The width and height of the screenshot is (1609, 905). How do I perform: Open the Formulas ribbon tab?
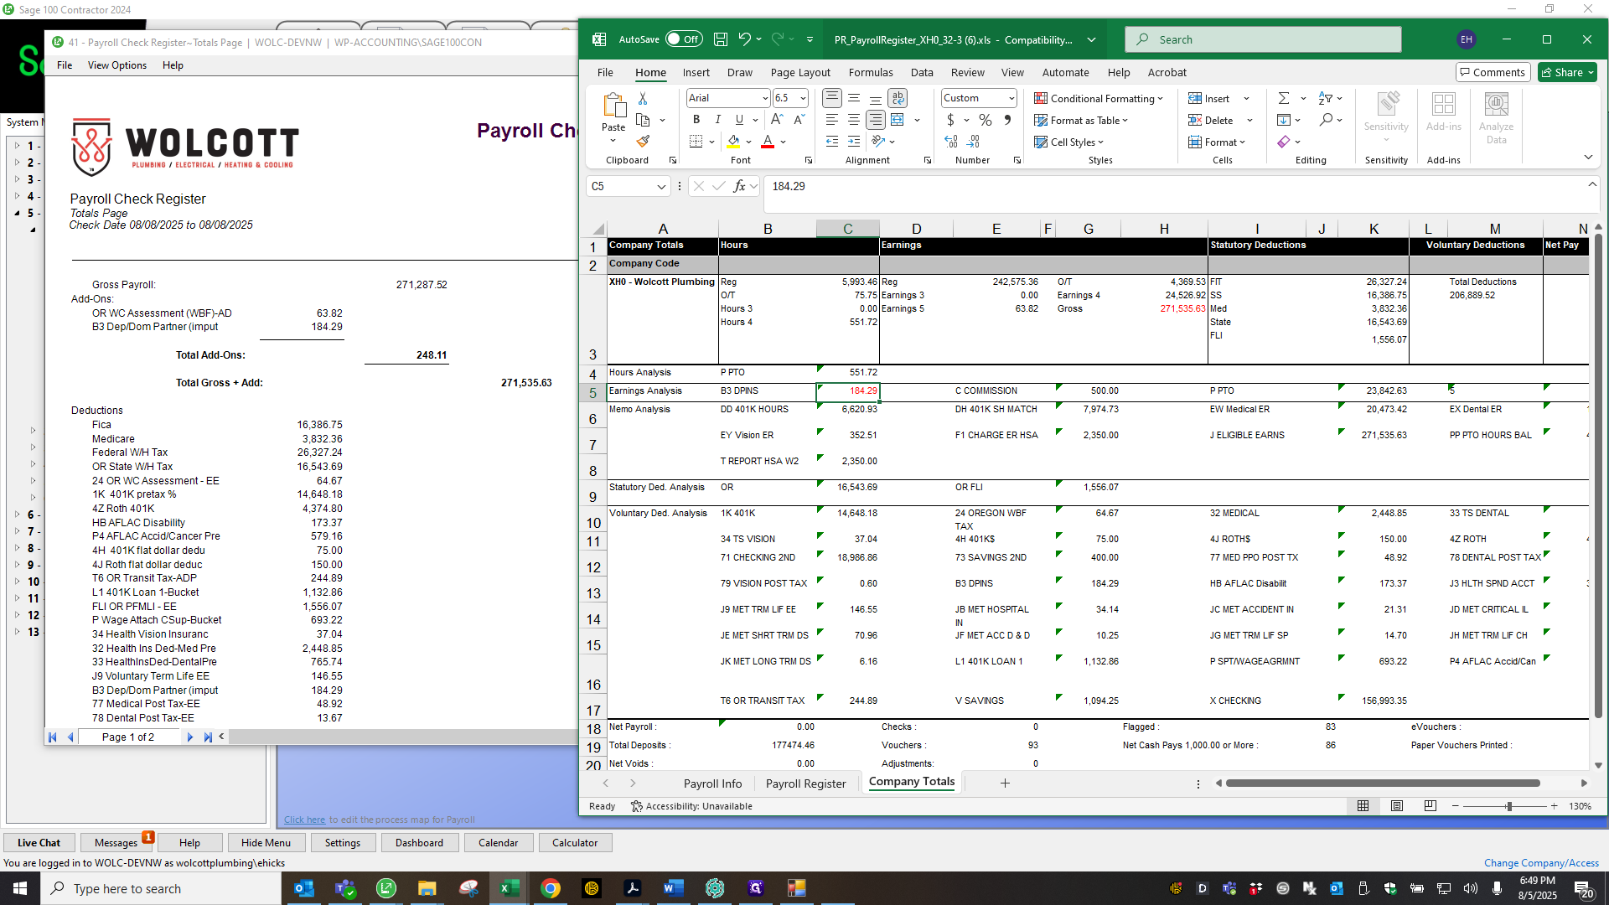coord(871,73)
